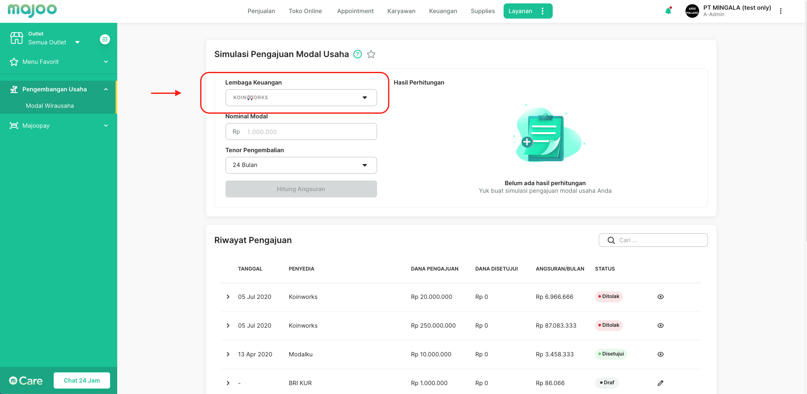Screen dimensions: 807x394
Task: Expand the Rp 20.000.000 Koinworks row
Action: (228, 297)
